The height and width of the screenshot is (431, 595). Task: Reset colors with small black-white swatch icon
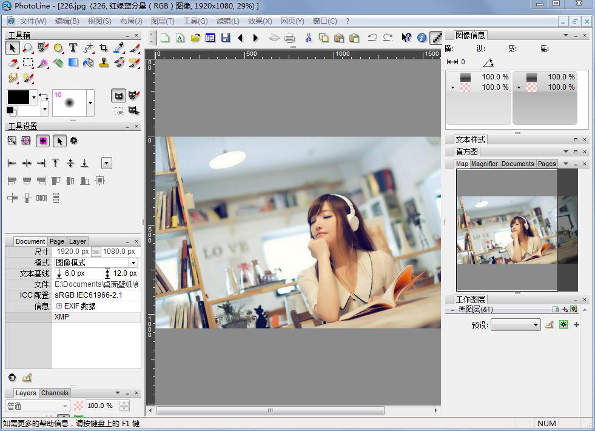pyautogui.click(x=12, y=111)
